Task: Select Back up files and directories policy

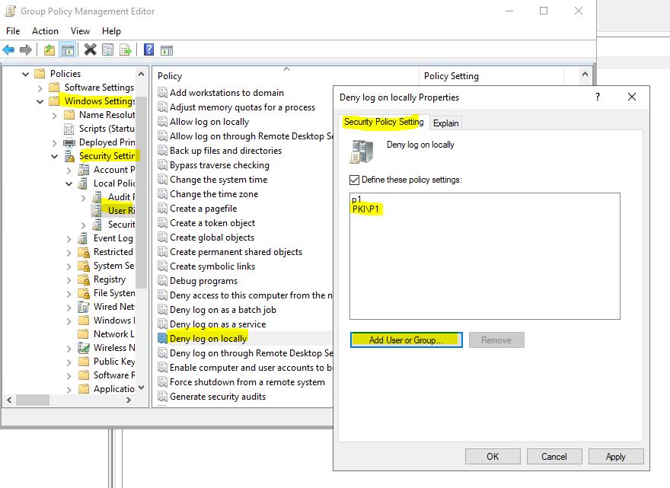Action: pyautogui.click(x=225, y=151)
